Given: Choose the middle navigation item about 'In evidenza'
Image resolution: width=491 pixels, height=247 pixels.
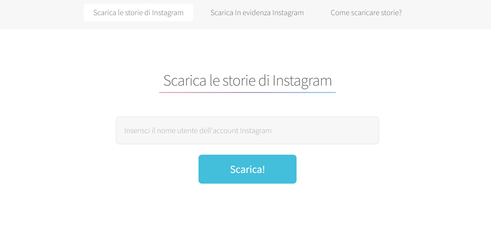Looking at the screenshot, I should [257, 12].
